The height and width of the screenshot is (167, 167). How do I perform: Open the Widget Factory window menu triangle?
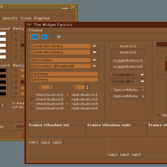point(29,25)
